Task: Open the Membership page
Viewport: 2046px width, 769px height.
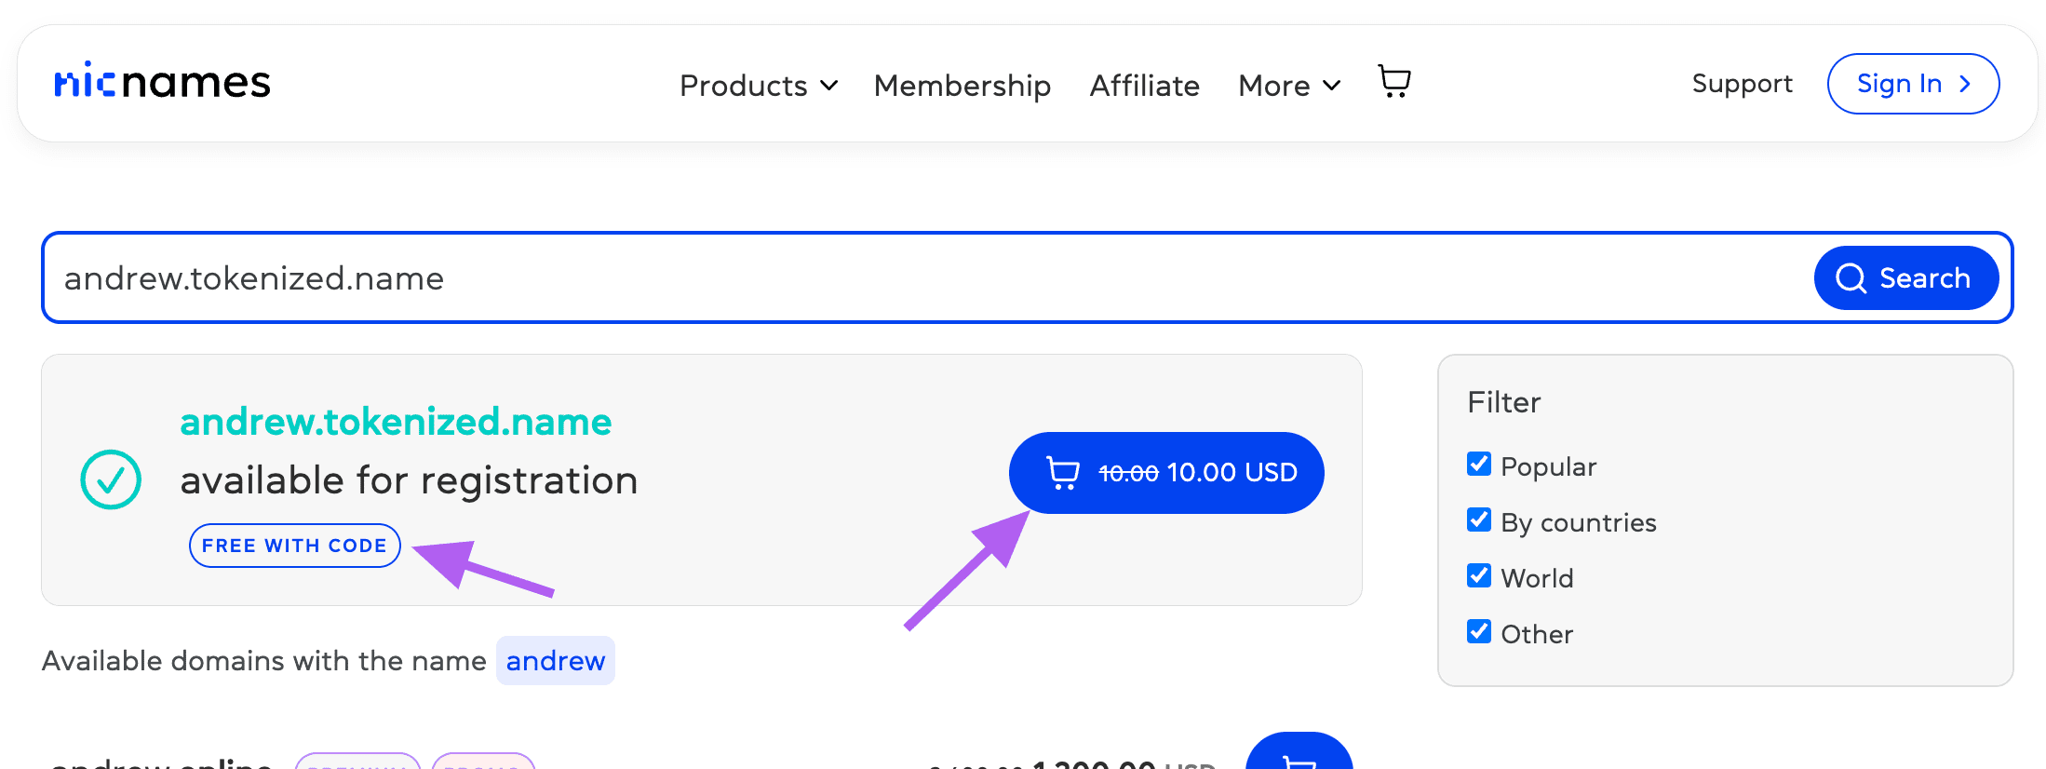Action: 962,86
